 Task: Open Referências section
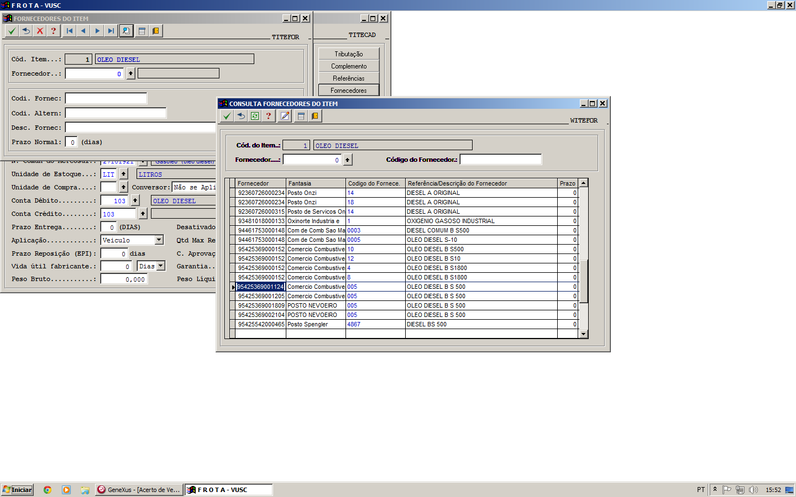click(349, 78)
